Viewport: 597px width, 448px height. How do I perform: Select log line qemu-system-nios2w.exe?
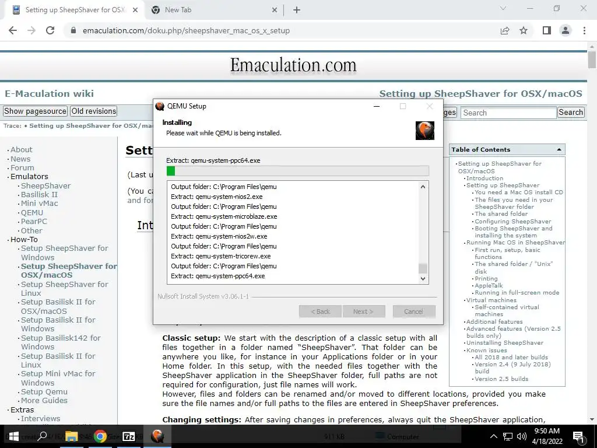pyautogui.click(x=219, y=236)
